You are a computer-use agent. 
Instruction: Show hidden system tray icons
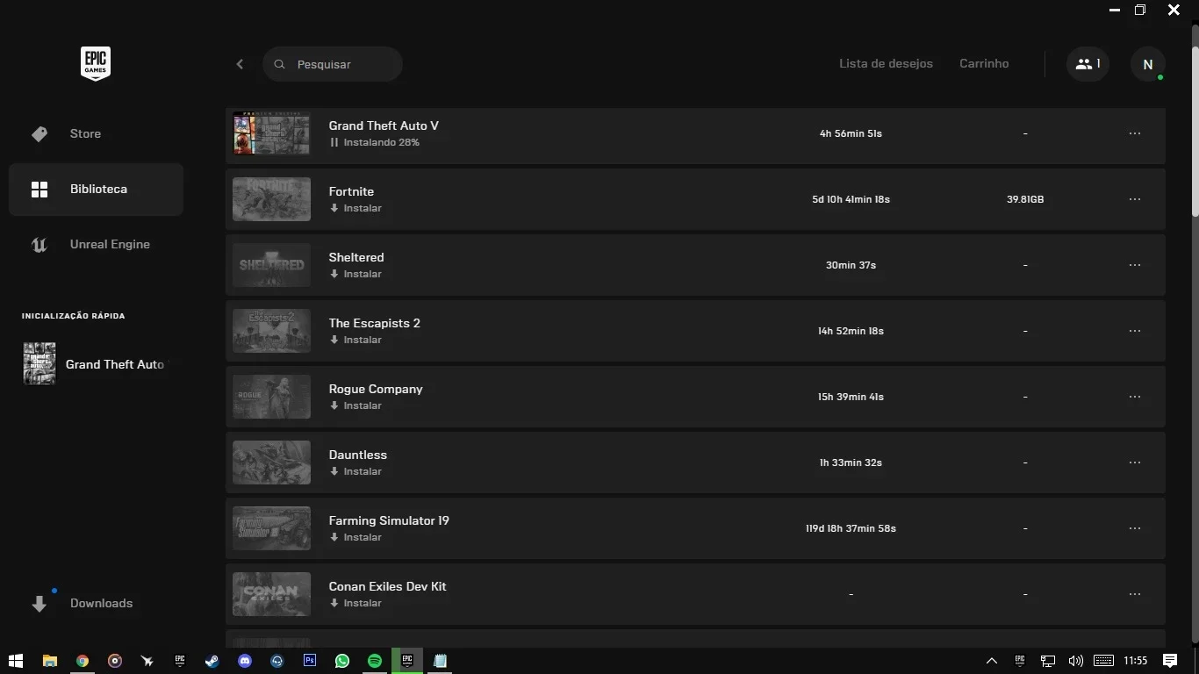coord(992,661)
